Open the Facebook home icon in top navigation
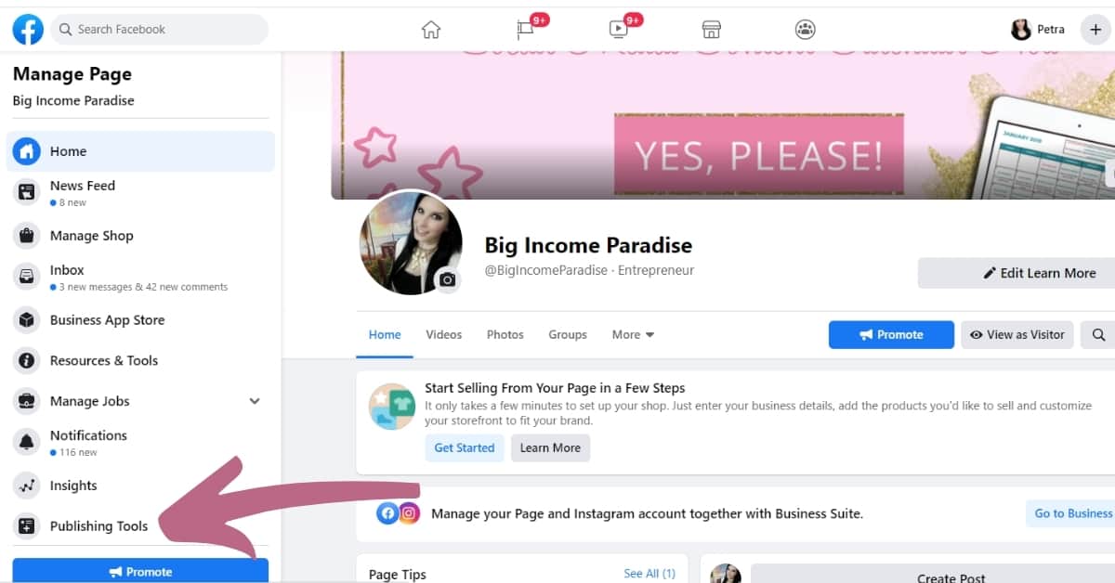Screen dimensions: 1115x583 430,29
